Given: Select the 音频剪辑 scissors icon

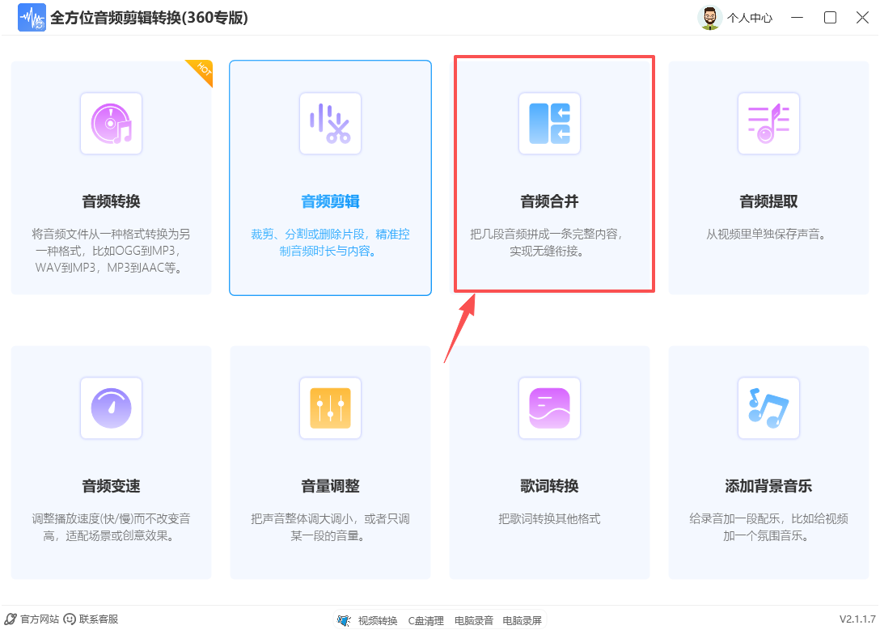Looking at the screenshot, I should [x=330, y=124].
